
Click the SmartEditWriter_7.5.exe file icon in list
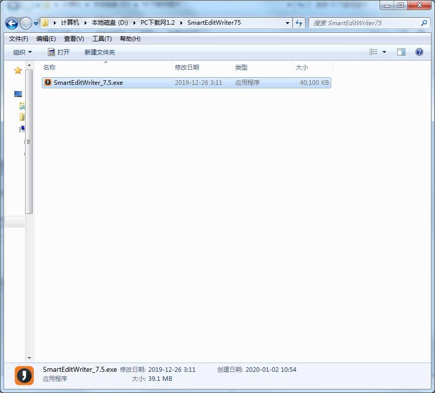[x=48, y=83]
